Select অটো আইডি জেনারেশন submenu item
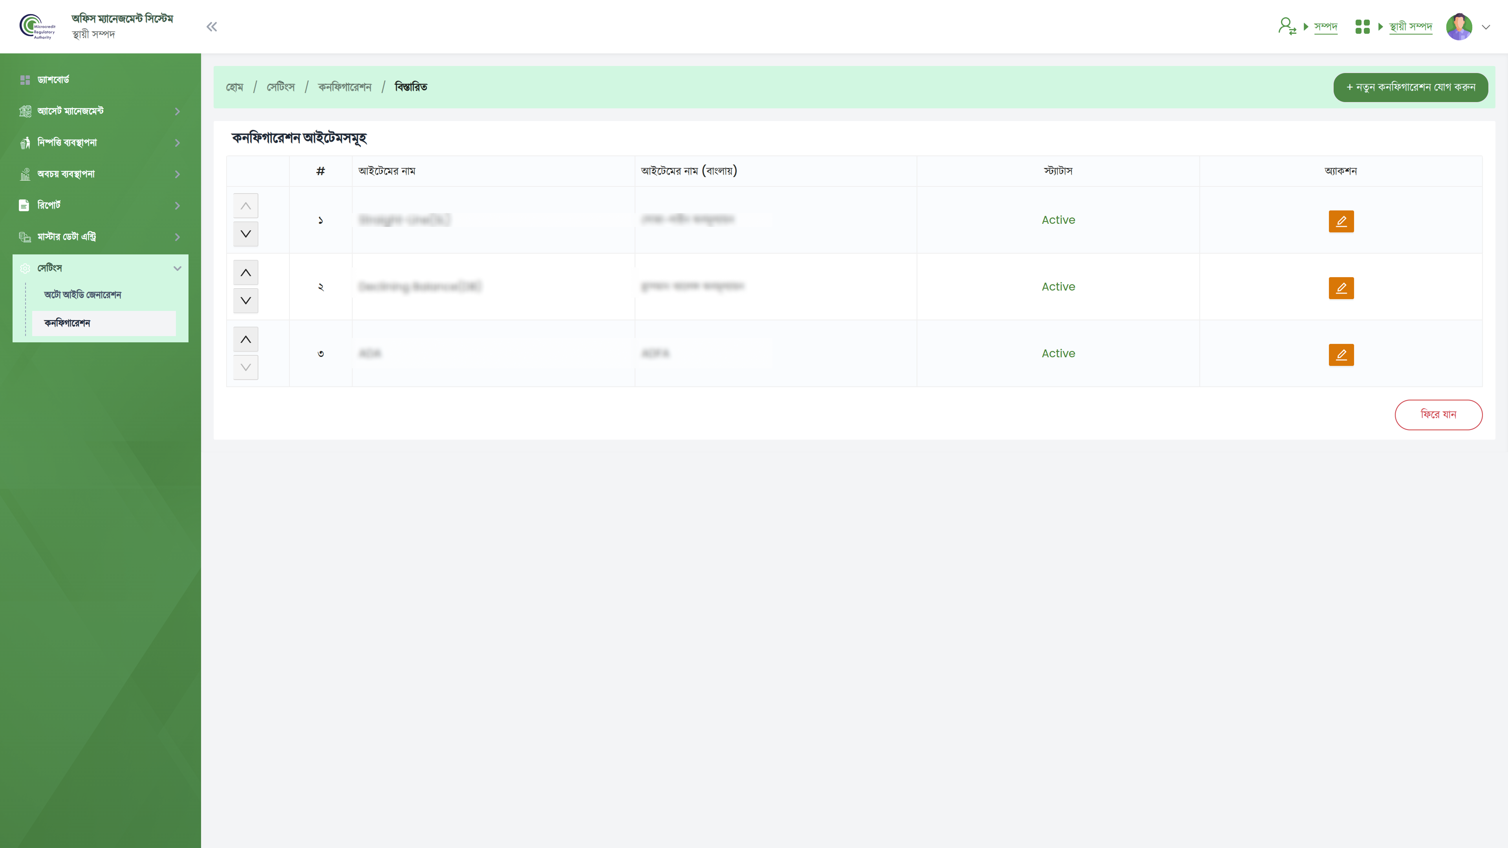 pyautogui.click(x=82, y=295)
